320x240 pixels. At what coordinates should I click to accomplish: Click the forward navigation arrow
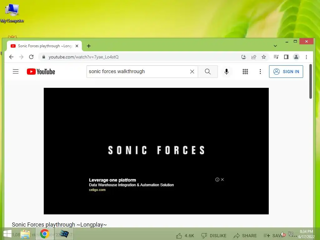pyautogui.click(x=21, y=57)
